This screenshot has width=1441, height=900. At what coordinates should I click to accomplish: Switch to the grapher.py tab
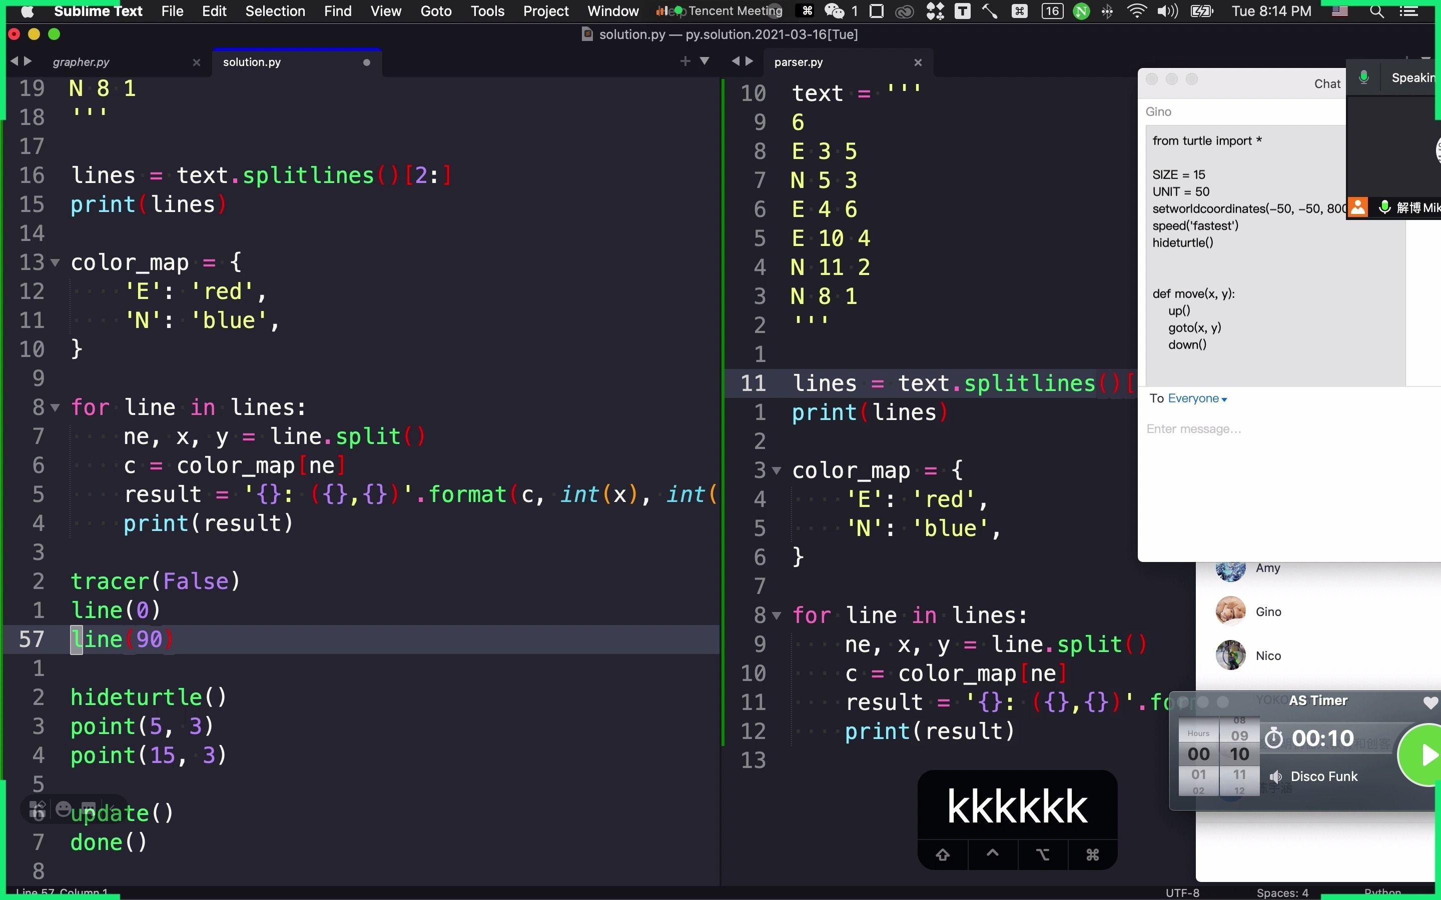[x=81, y=62]
